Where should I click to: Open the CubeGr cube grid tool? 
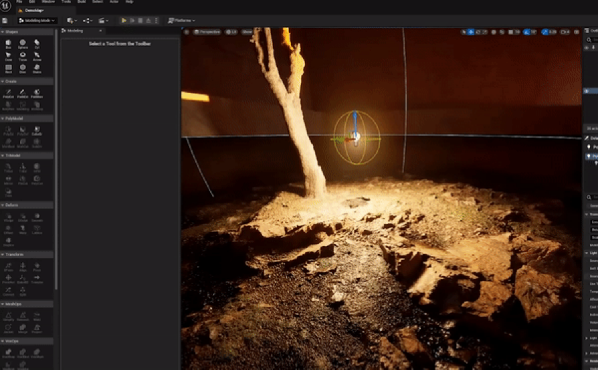[x=37, y=131]
